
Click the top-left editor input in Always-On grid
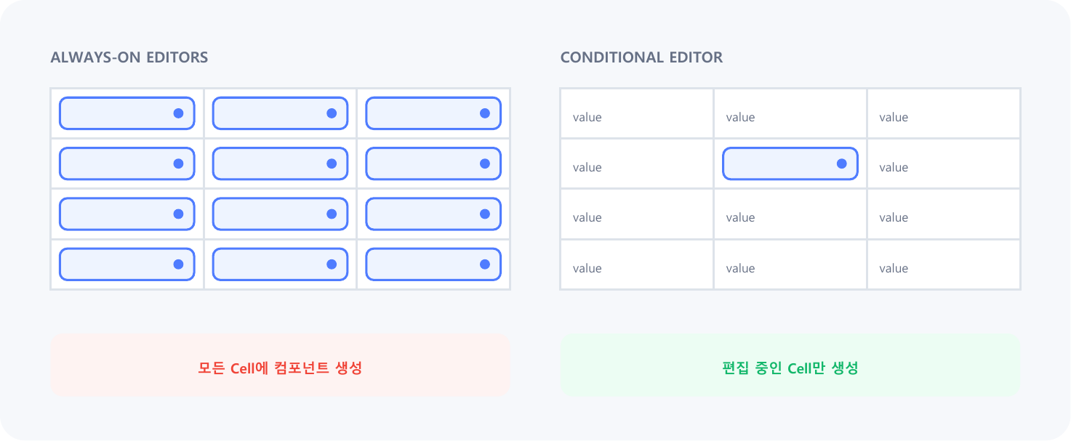tap(127, 113)
